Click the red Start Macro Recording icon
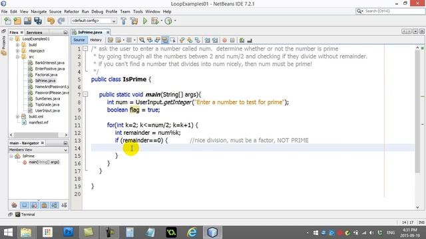426x239 pixels. point(224,40)
